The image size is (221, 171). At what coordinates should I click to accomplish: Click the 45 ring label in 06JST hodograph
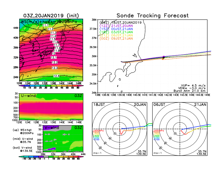tap(165, 143)
